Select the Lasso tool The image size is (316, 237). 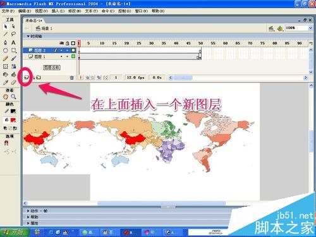pyautogui.click(x=13, y=34)
